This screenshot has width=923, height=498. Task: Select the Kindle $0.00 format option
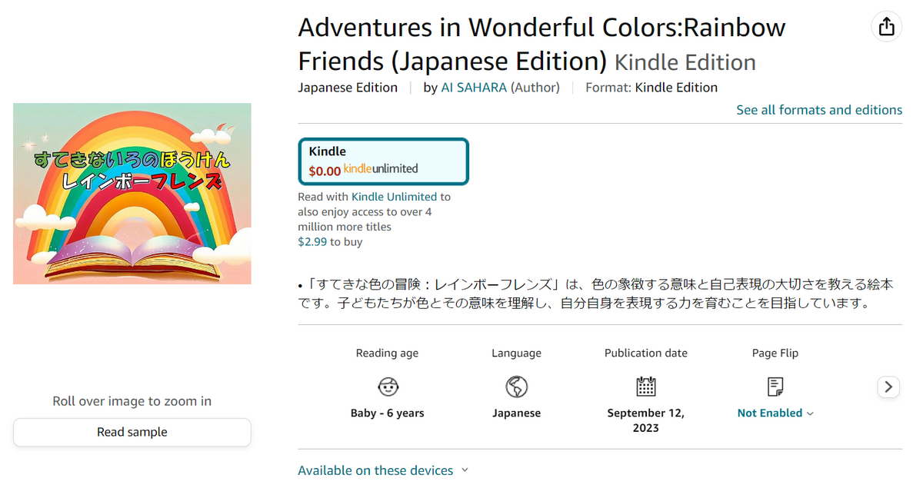(383, 161)
